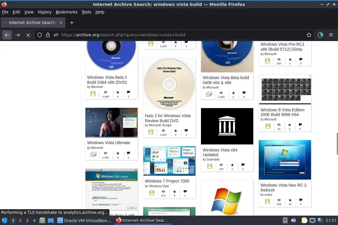
Task: Open the site permissions icon in the address bar
Action: tap(56, 35)
